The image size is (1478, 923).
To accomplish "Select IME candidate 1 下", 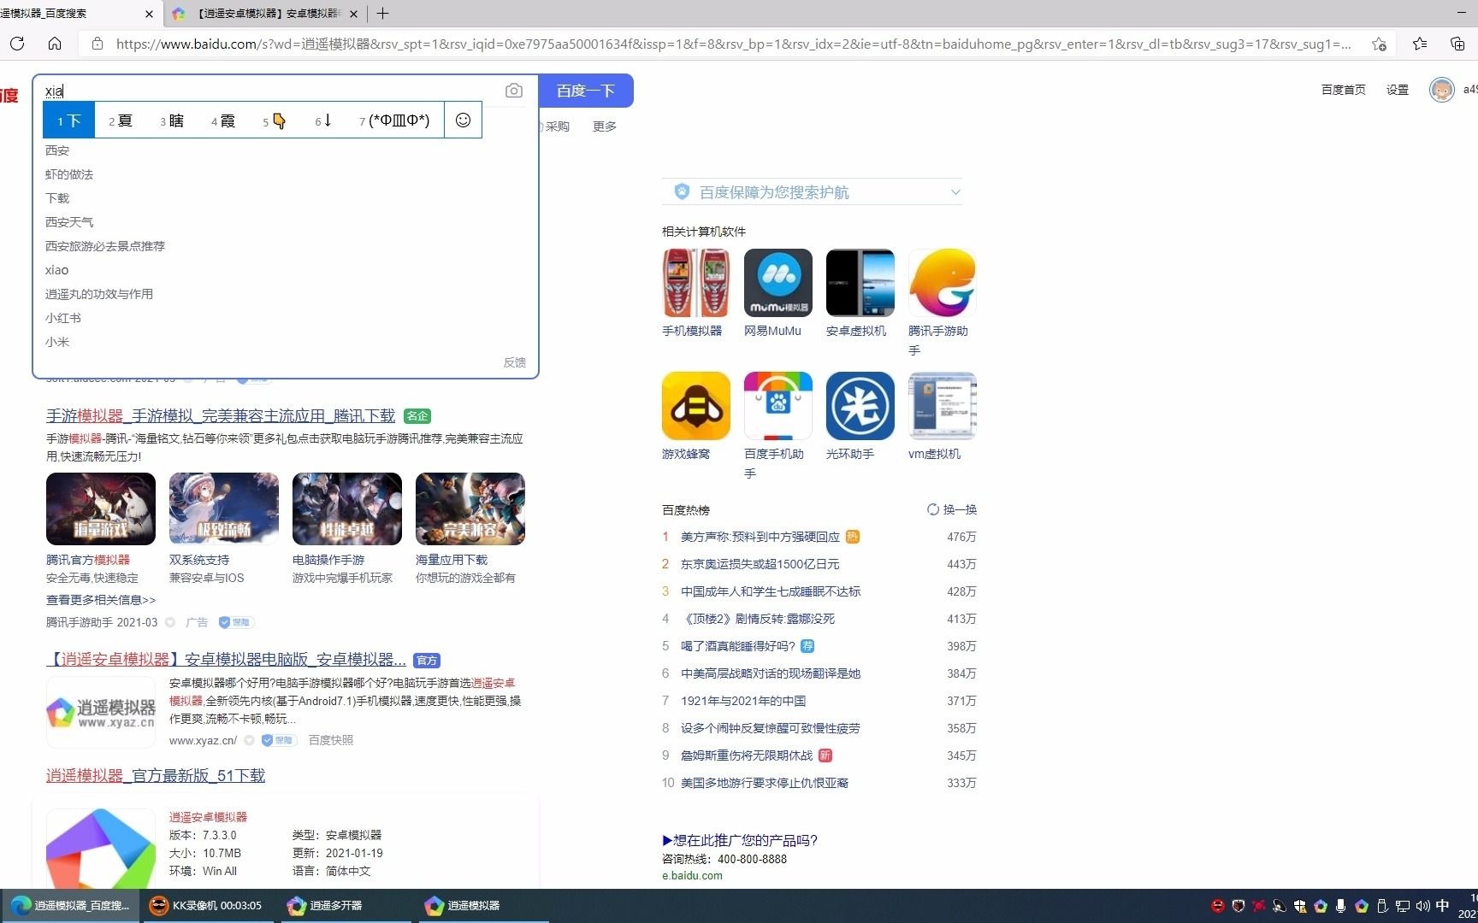I will [x=69, y=121].
